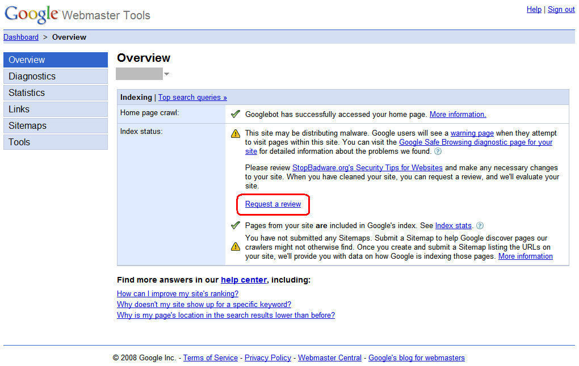Image resolution: width=579 pixels, height=366 pixels.
Task: Click green checkmark beside Pages from your site
Action: (235, 225)
